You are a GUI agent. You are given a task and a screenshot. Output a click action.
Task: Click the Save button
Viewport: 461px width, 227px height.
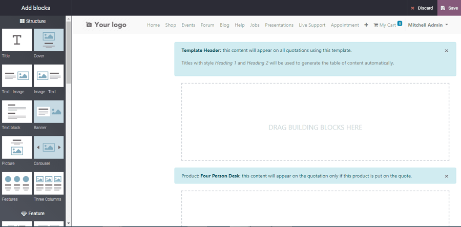click(449, 8)
